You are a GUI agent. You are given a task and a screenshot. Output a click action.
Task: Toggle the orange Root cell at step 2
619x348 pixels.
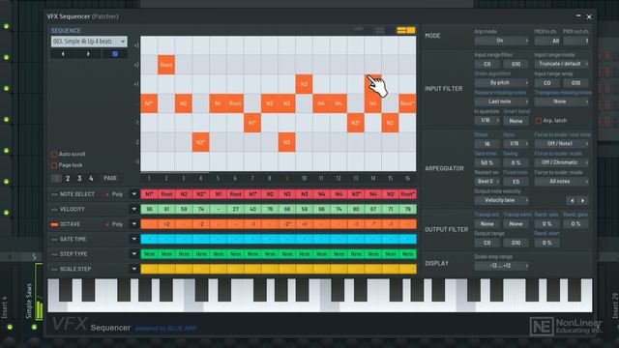(166, 65)
